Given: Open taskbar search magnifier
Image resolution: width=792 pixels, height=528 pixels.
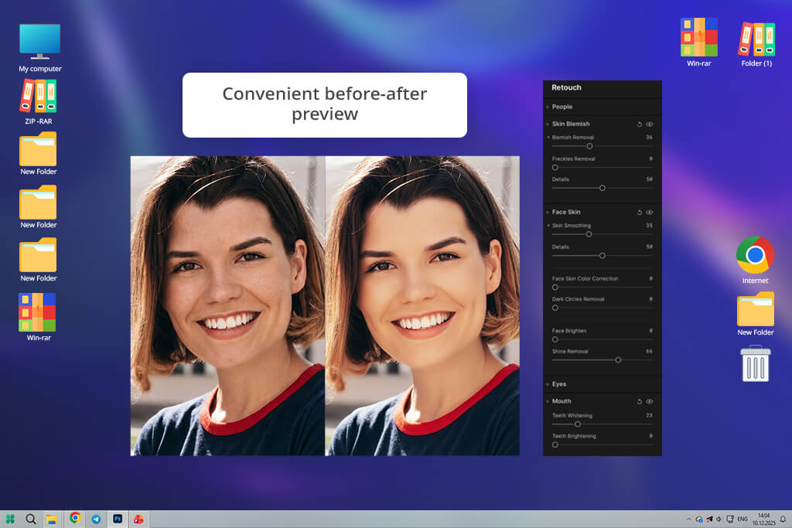Looking at the screenshot, I should [x=31, y=519].
